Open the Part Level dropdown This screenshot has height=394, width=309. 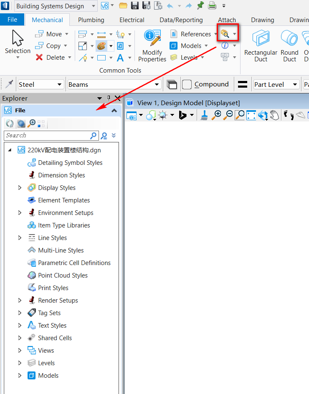[x=295, y=84]
